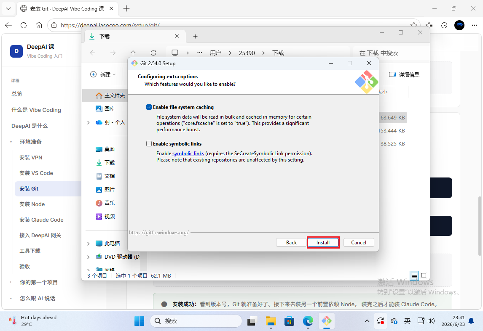
Task: Open File Explorer from the taskbar
Action: (271, 321)
